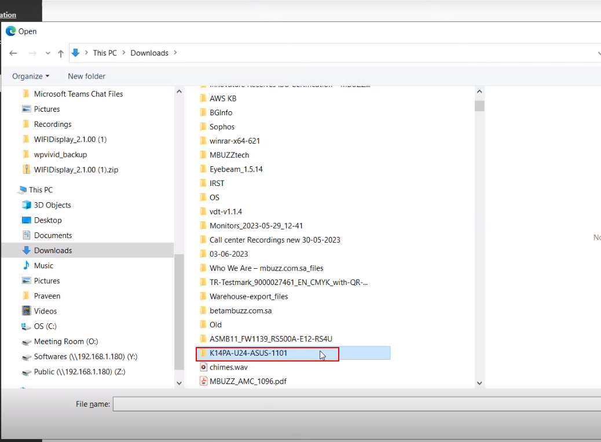Select the K14PA-U24-ASUS-1101 folder
This screenshot has height=442, width=601.
pyautogui.click(x=293, y=353)
